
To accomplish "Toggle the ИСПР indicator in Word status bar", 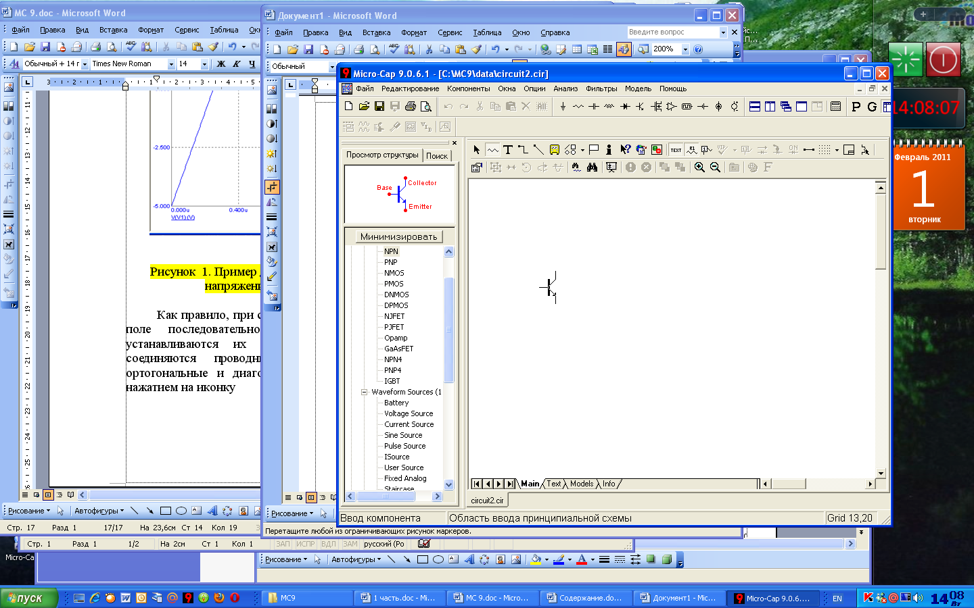I will [x=306, y=544].
